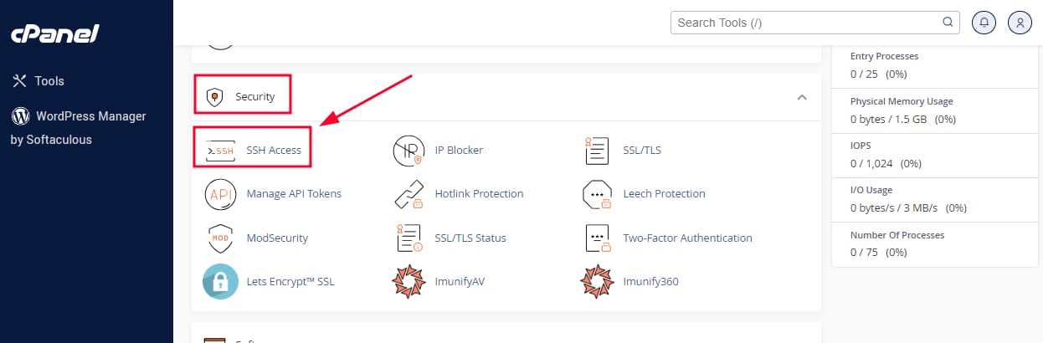Click the Number Of Processes label
This screenshot has height=343, width=1043.
(897, 235)
